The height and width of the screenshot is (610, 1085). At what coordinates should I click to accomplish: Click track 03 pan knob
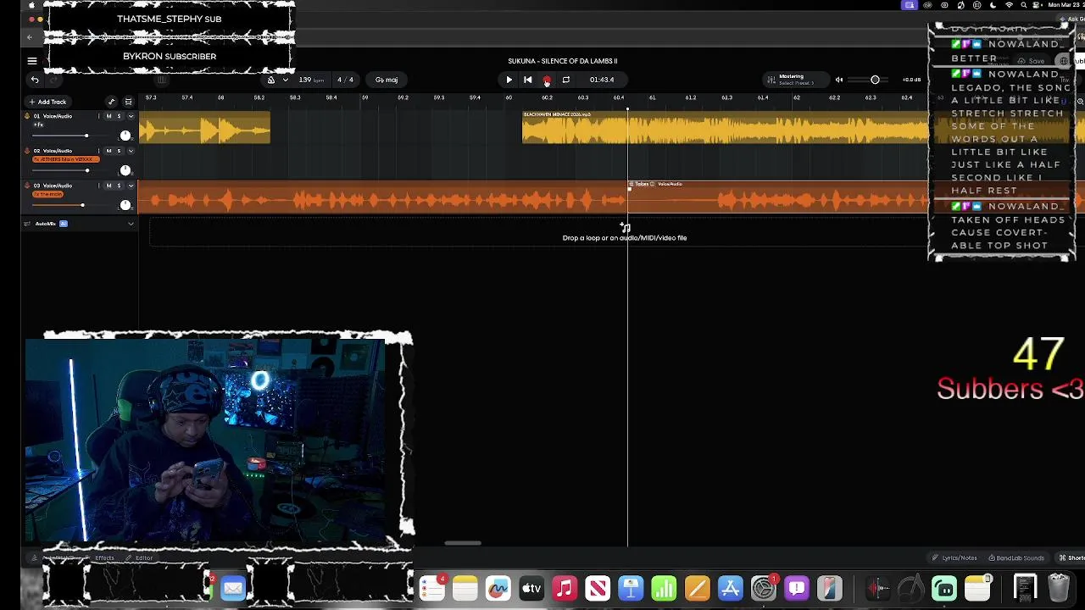[125, 205]
